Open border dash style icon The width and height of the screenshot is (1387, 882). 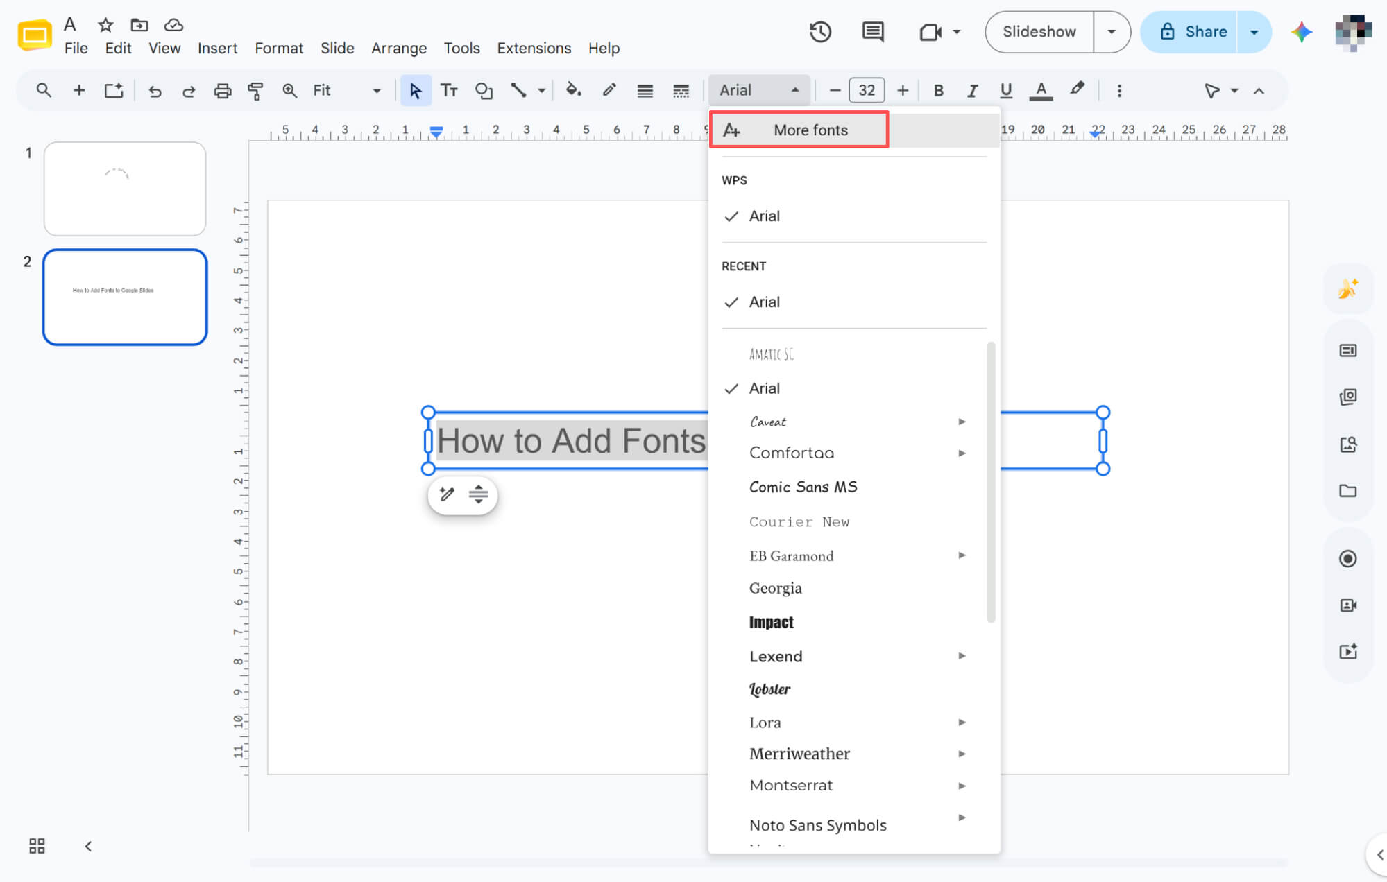(x=681, y=91)
